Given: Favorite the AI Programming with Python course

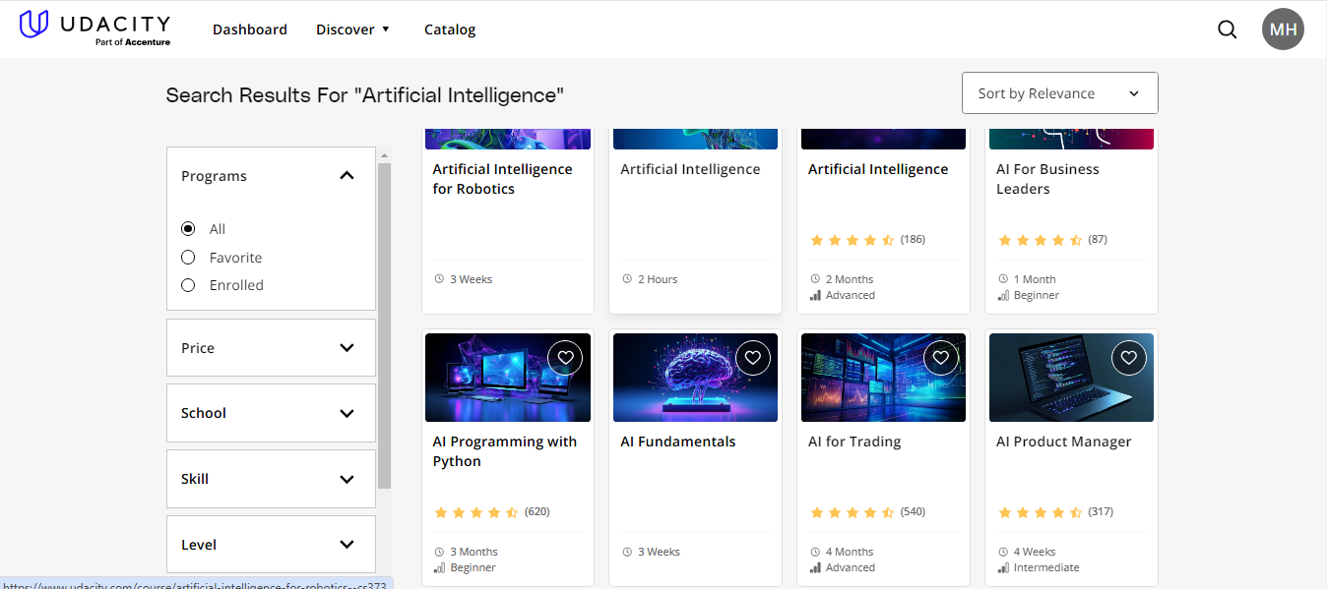Looking at the screenshot, I should 565,357.
